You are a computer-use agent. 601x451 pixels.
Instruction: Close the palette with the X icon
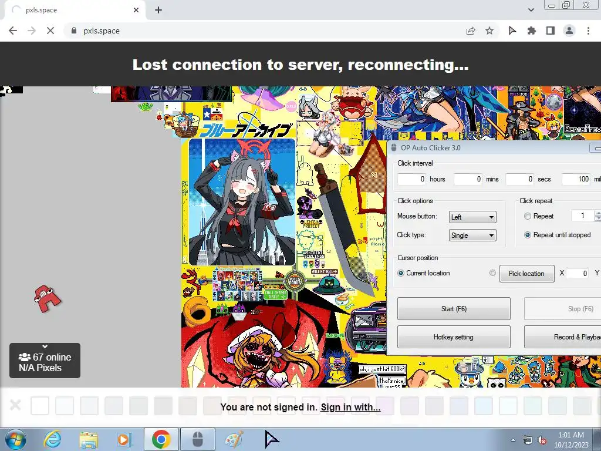[x=15, y=405]
